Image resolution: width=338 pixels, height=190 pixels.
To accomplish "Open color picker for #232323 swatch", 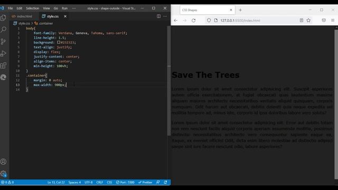I will pos(59,42).
